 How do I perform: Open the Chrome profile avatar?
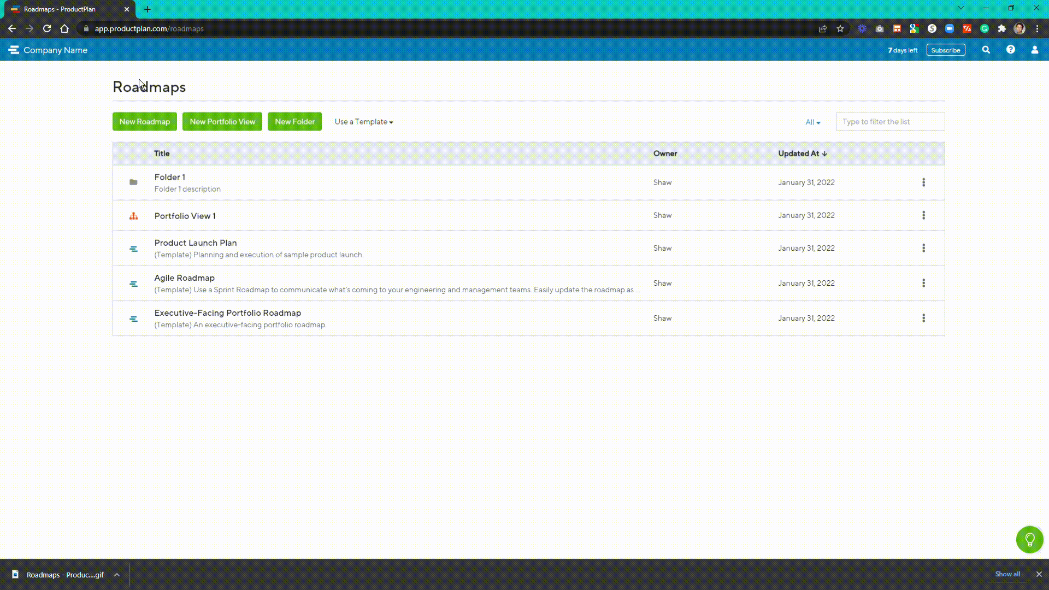coord(1019,28)
